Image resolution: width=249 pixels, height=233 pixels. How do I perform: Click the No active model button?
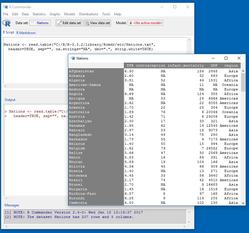coord(145,23)
